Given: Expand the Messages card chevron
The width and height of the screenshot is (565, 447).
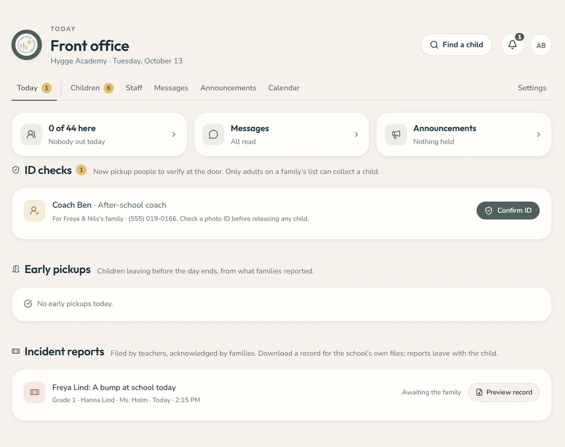Looking at the screenshot, I should tap(356, 134).
